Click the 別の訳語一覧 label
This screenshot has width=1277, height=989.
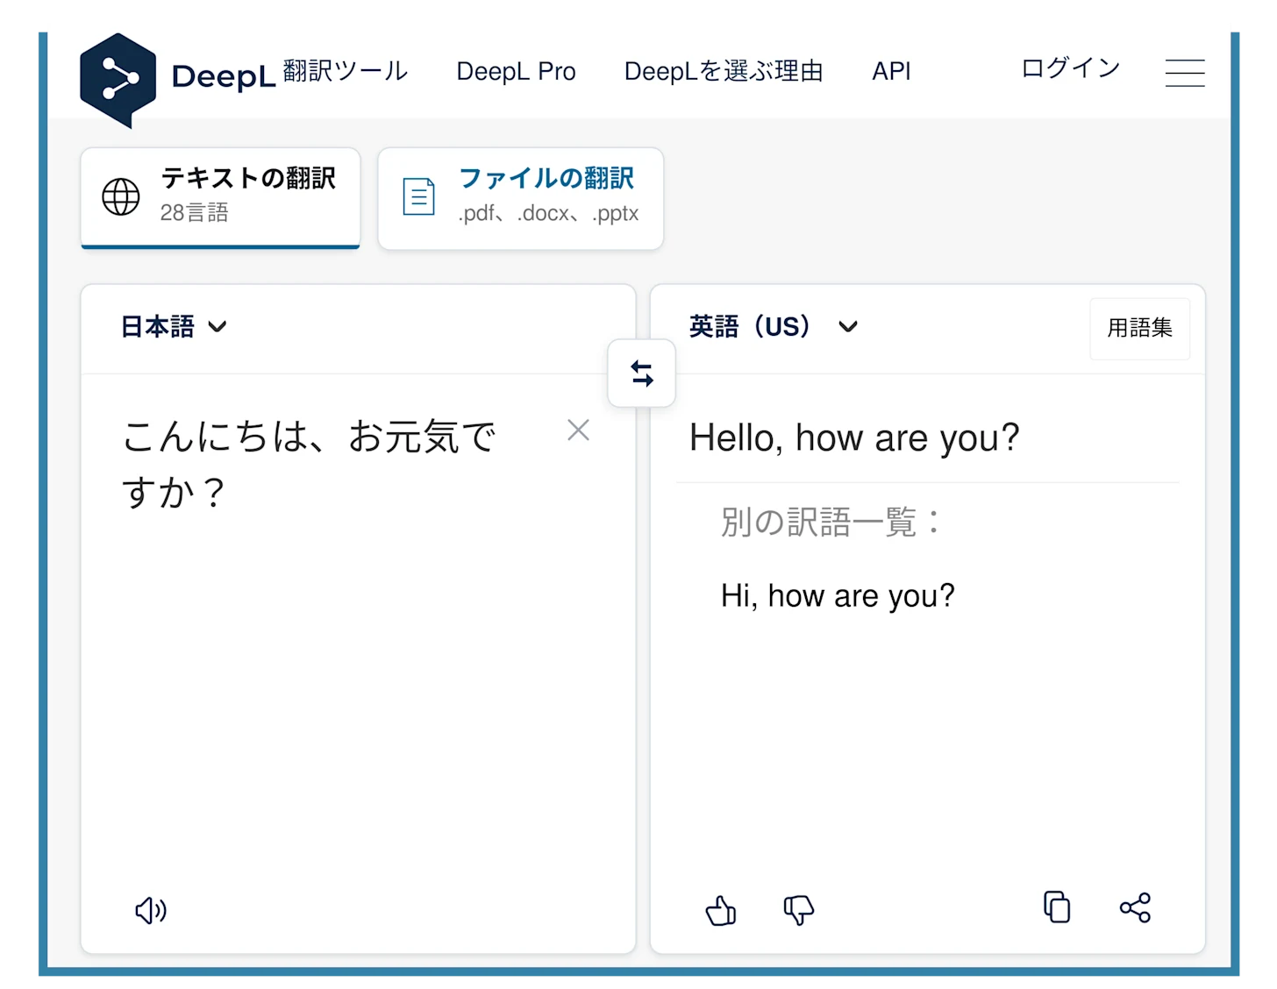click(x=830, y=522)
